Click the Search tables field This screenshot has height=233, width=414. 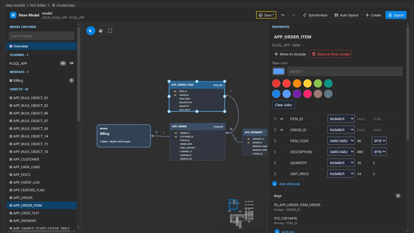42,36
